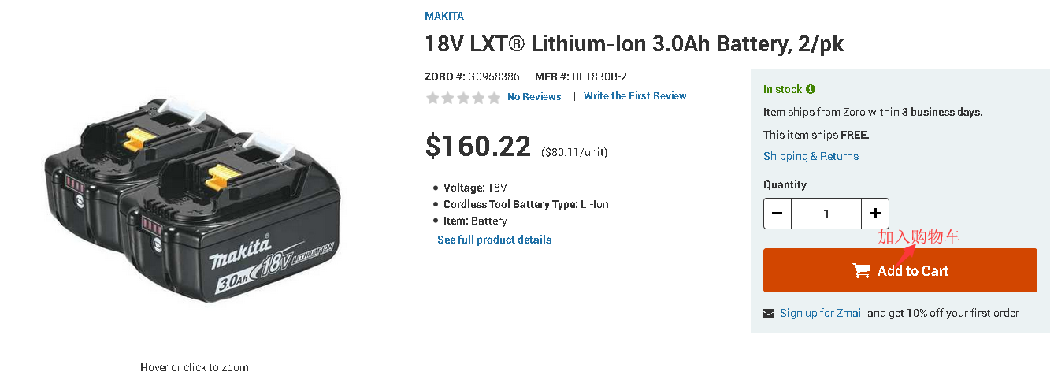Select the third rating star

463,98
